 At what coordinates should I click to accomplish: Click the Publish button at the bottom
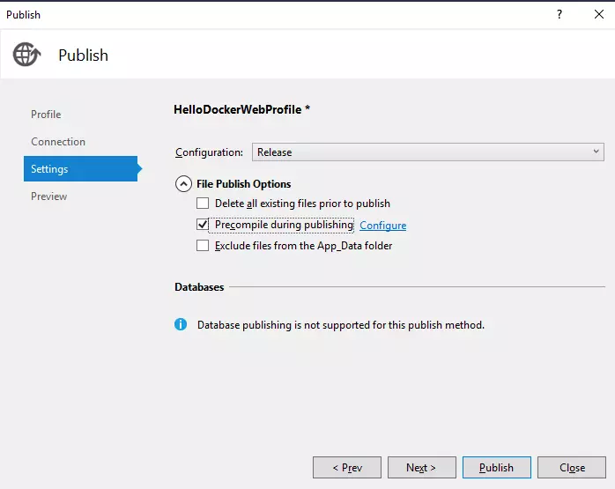tap(497, 468)
